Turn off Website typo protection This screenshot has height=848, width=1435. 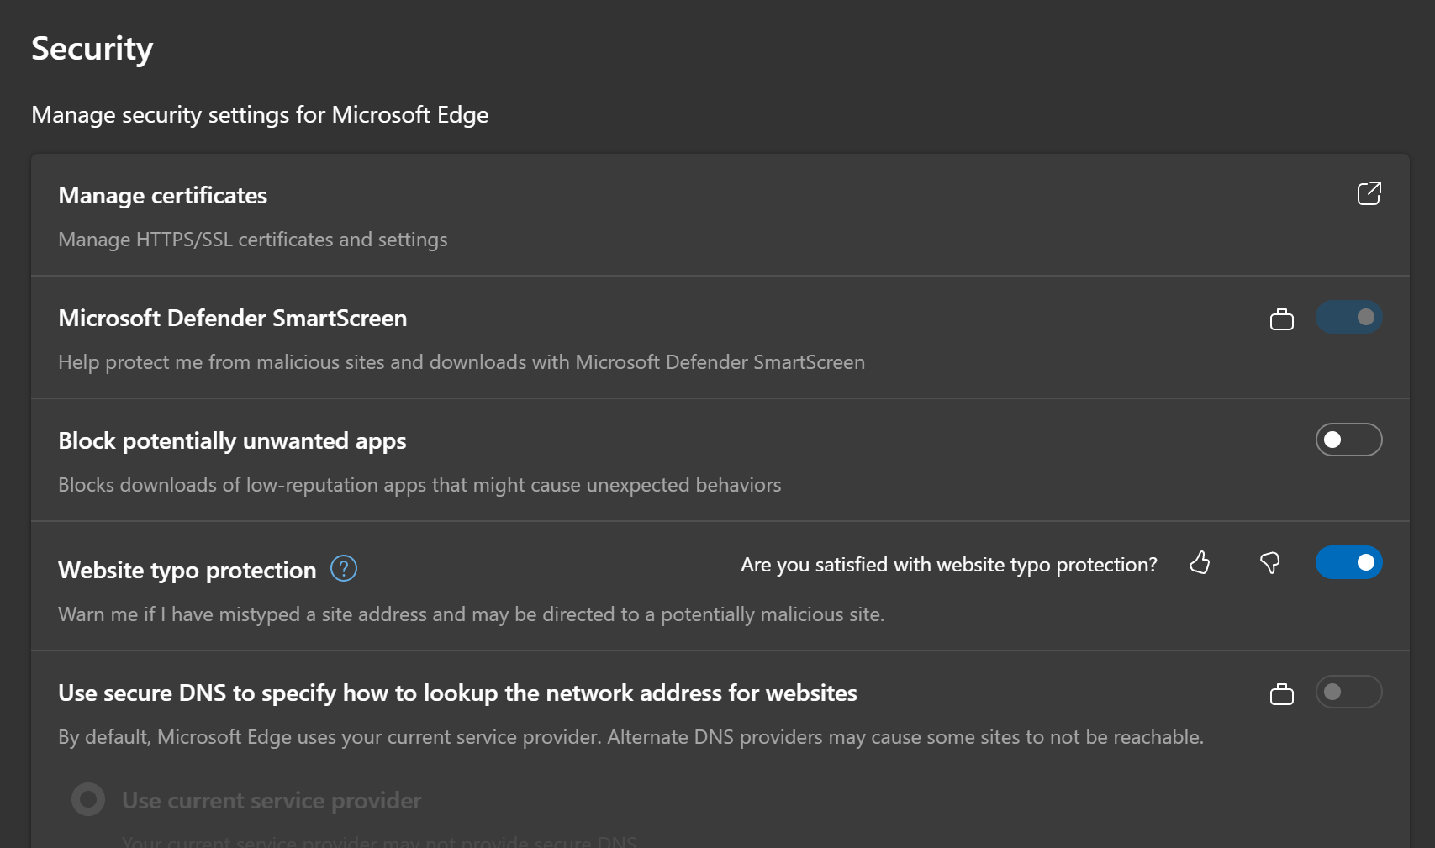1348,562
